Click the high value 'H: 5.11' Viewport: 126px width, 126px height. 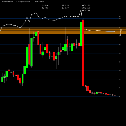[65, 6]
